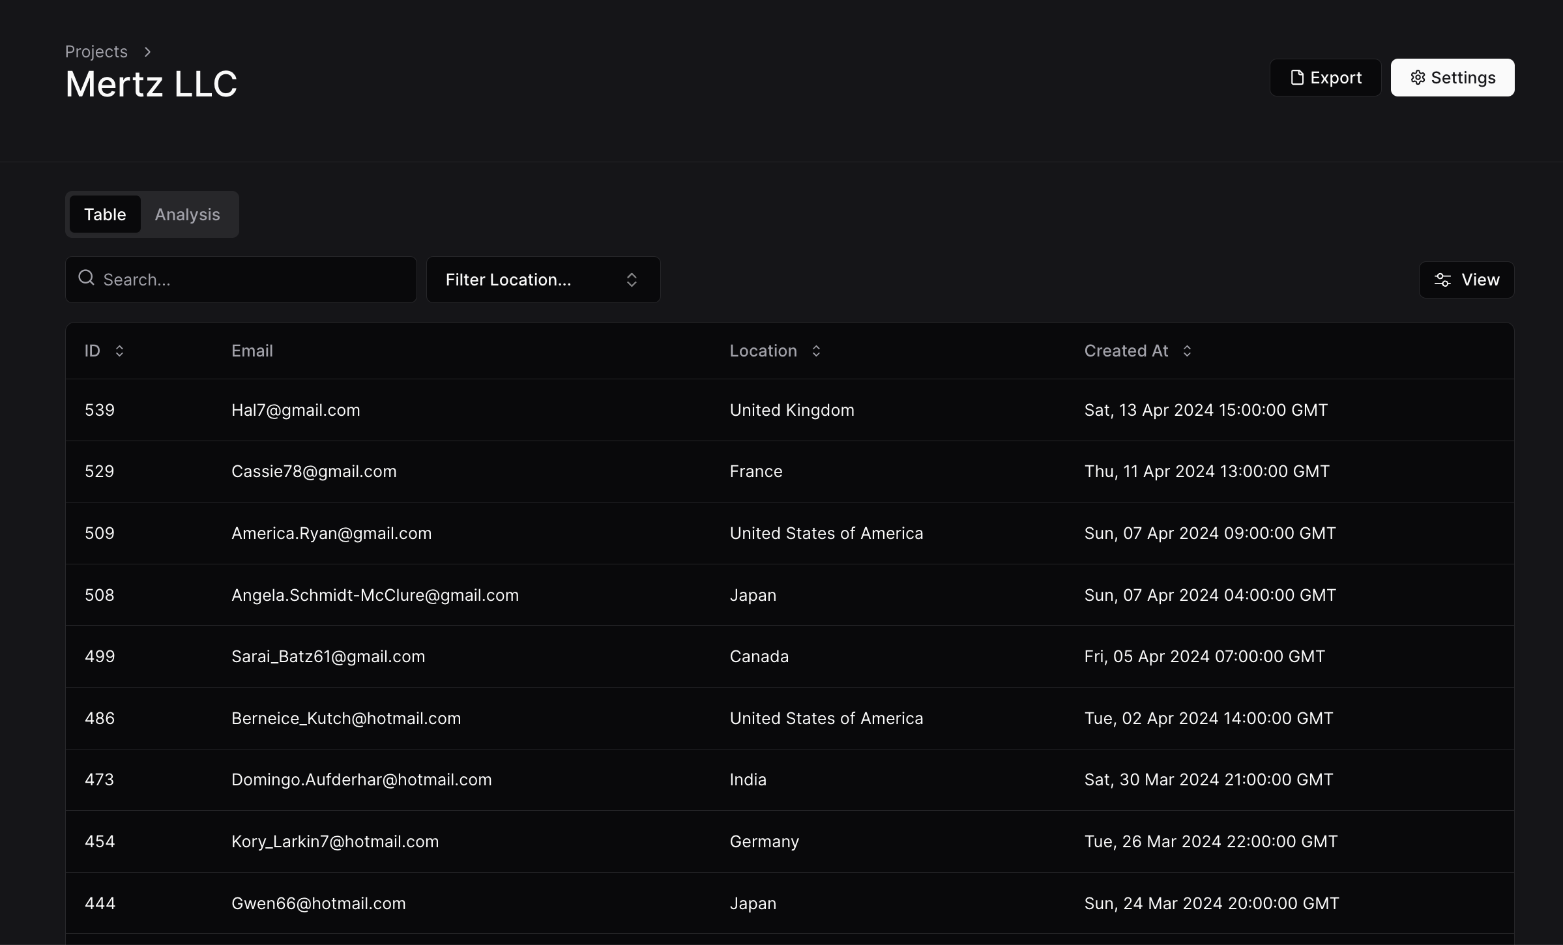The image size is (1563, 945).
Task: Click India location cell
Action: click(748, 779)
